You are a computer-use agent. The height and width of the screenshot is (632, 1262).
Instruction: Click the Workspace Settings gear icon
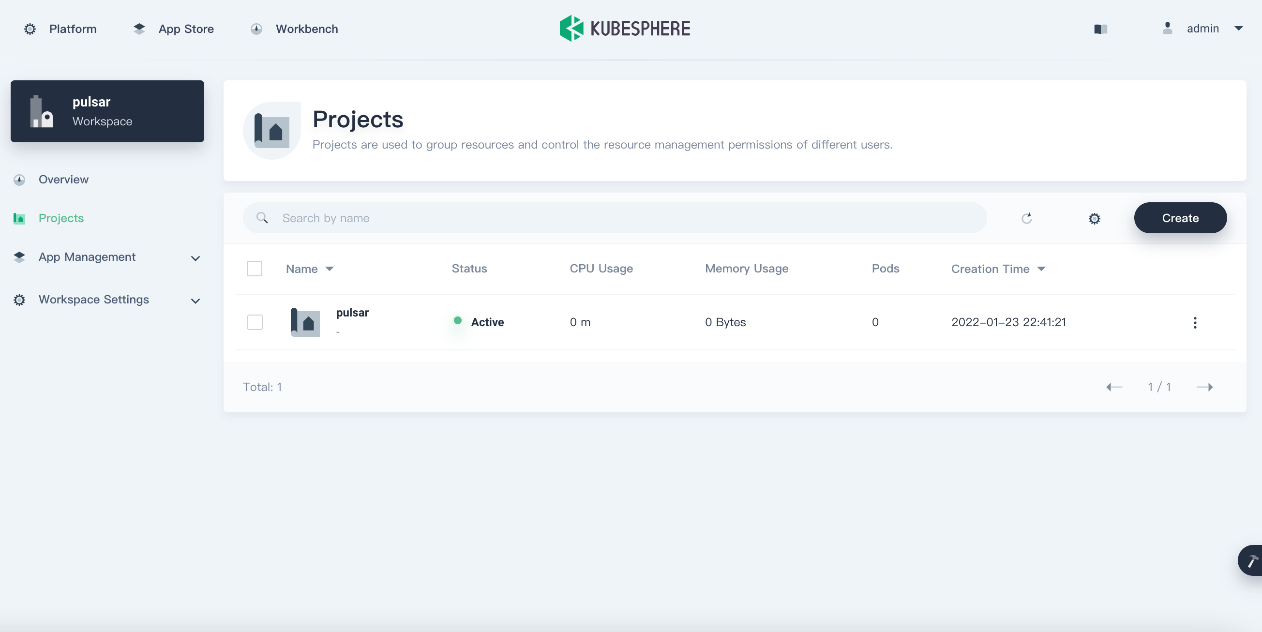coord(19,300)
